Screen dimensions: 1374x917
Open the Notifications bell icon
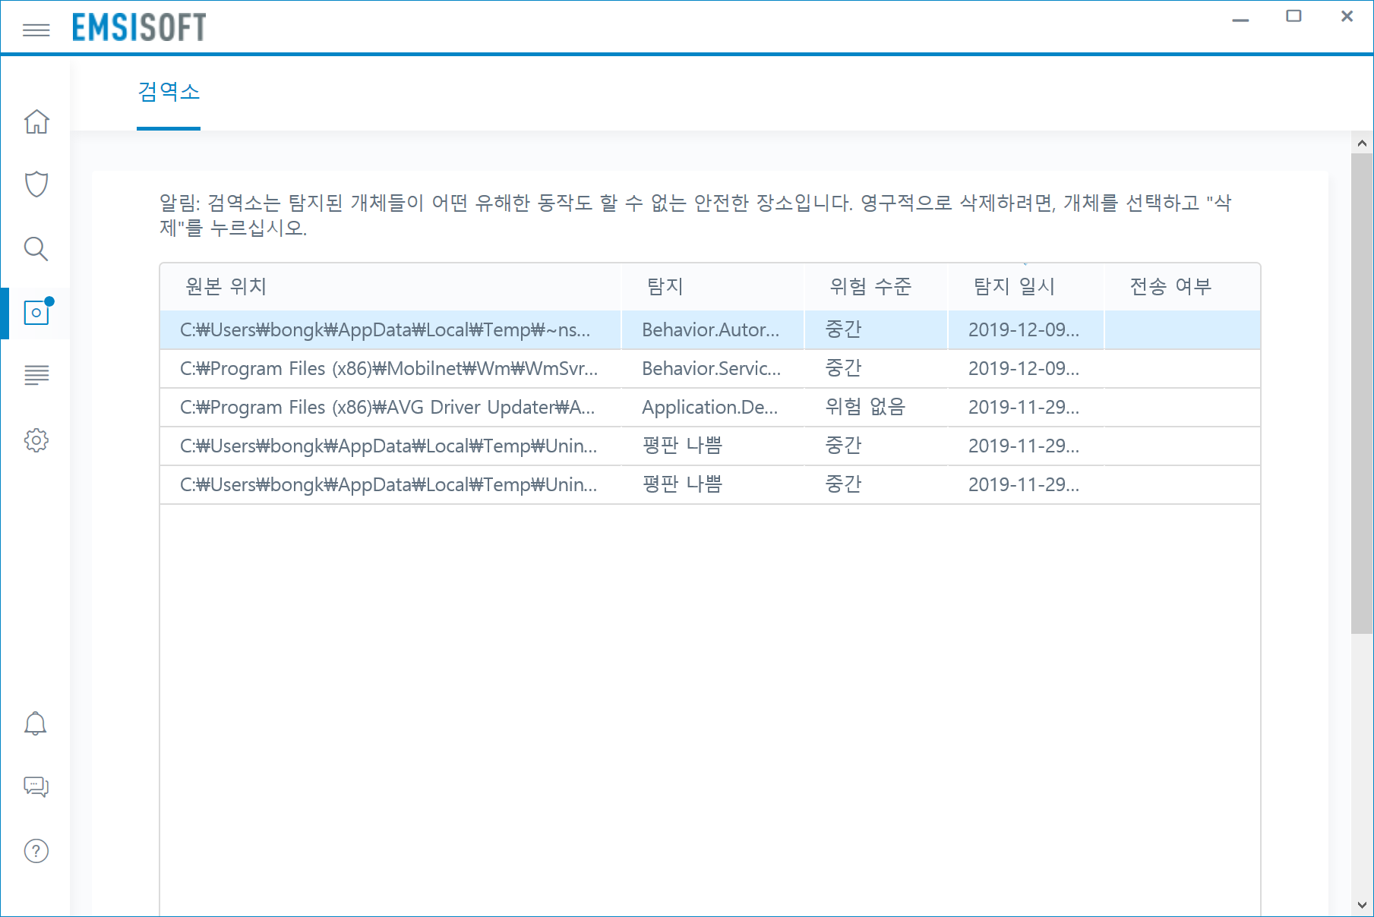click(36, 723)
